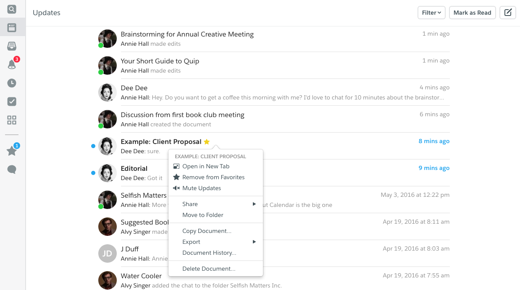Open the Water Cooler document

pyautogui.click(x=141, y=276)
